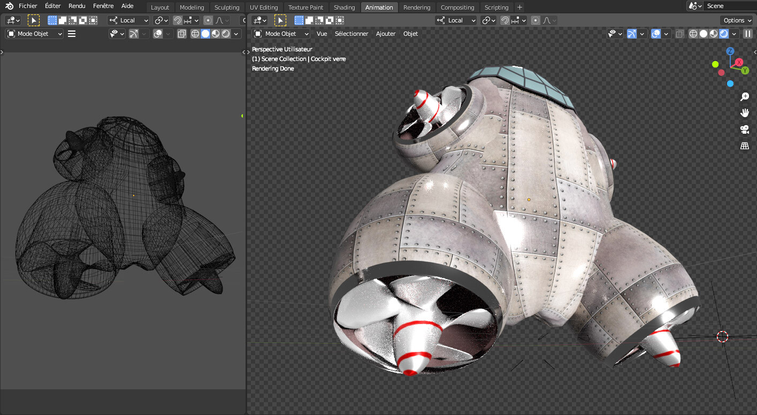Open the Ajouter menu in viewport header
The image size is (757, 415).
(x=386, y=34)
